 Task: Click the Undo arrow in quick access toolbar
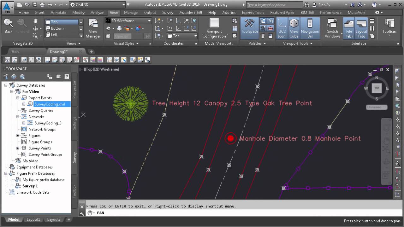(50, 5)
